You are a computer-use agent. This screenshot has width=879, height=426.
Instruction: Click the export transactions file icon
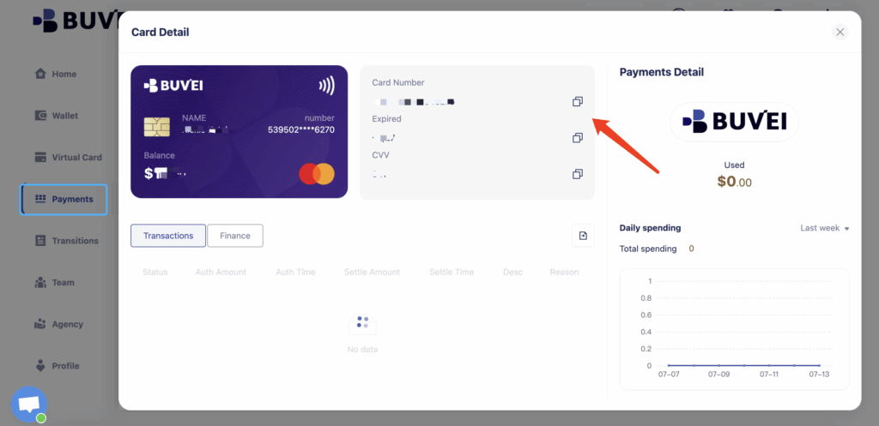click(x=583, y=236)
